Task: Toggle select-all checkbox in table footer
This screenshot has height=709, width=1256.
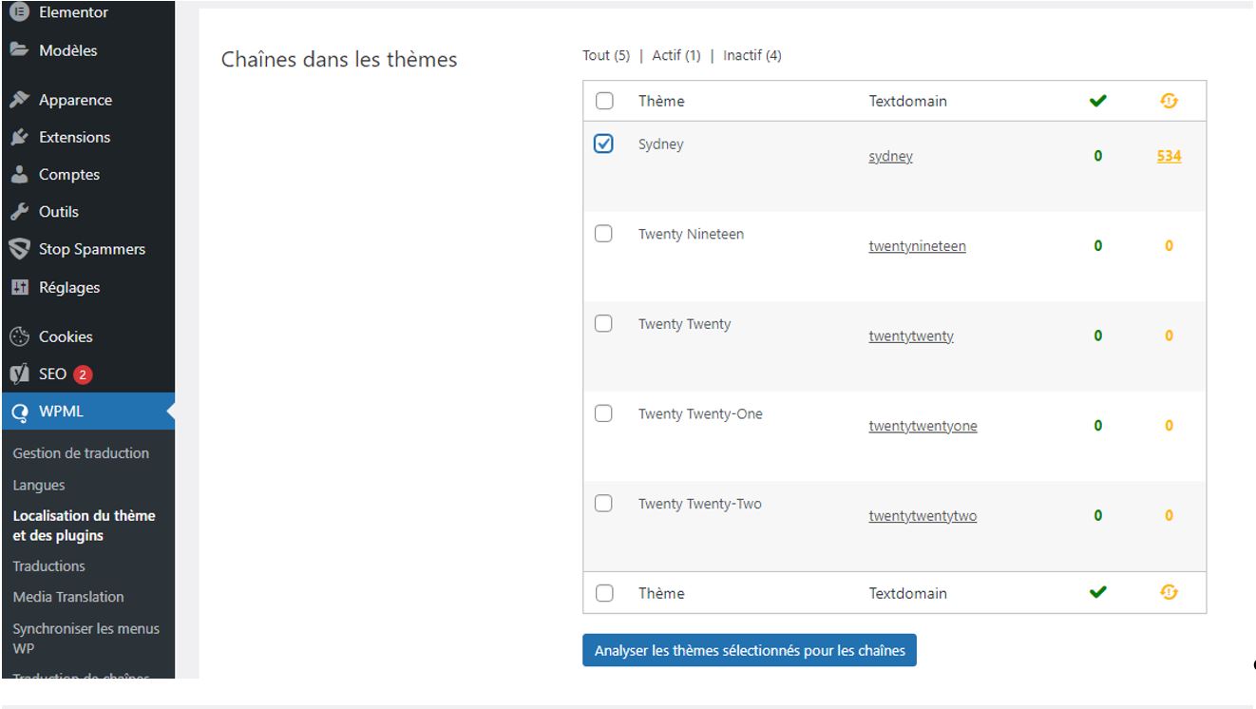Action: (x=603, y=593)
